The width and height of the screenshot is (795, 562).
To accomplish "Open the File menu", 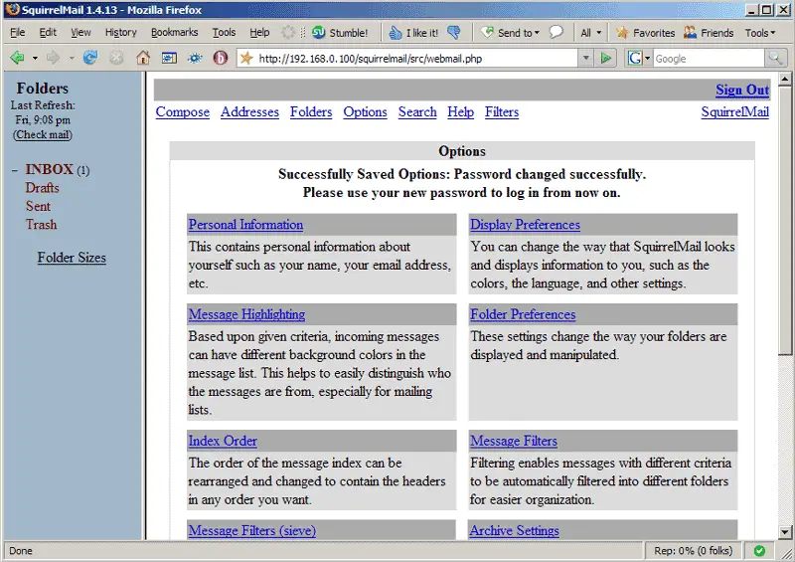I will click(17, 33).
